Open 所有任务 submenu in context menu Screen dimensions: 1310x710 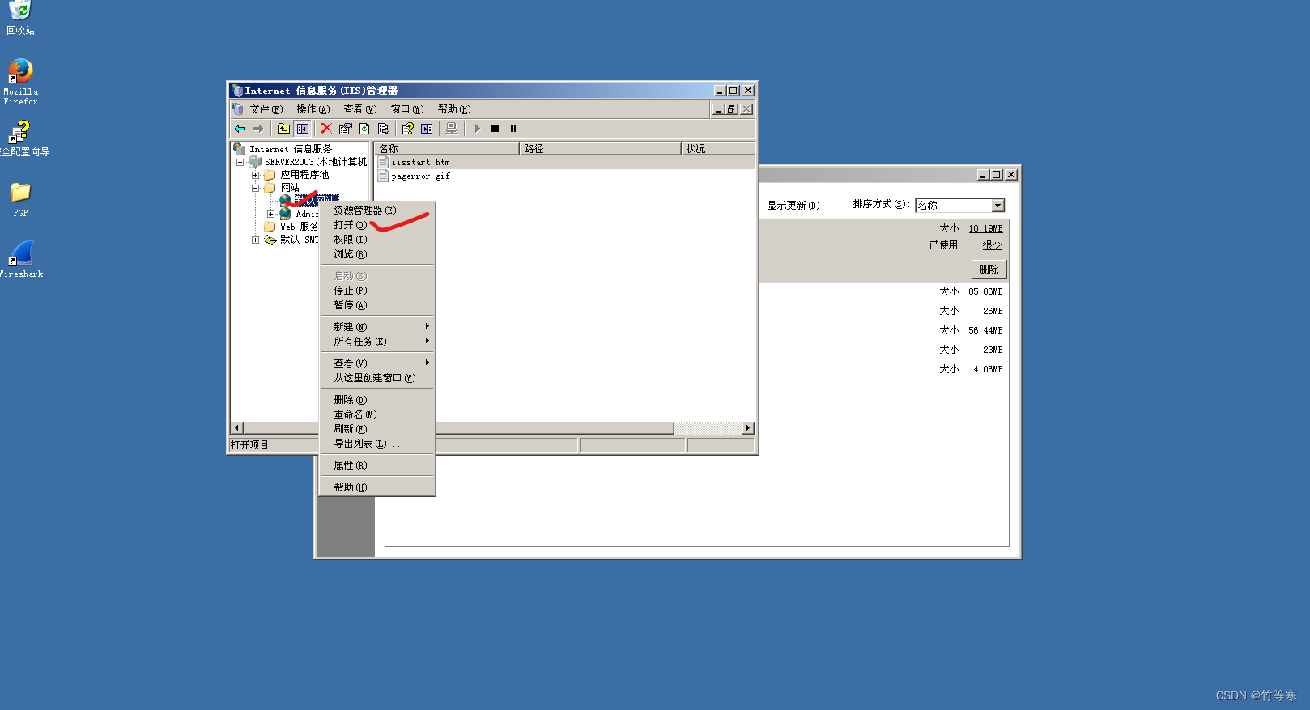[377, 342]
